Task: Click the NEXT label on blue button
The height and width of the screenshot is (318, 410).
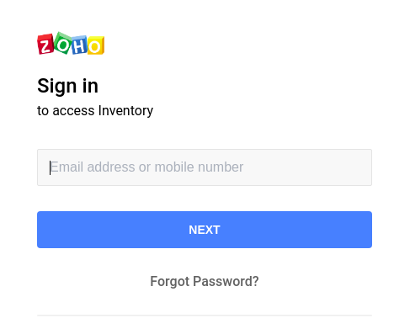Action: tap(205, 230)
